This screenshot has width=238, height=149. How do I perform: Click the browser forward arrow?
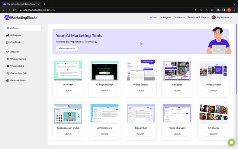[x=9, y=10]
